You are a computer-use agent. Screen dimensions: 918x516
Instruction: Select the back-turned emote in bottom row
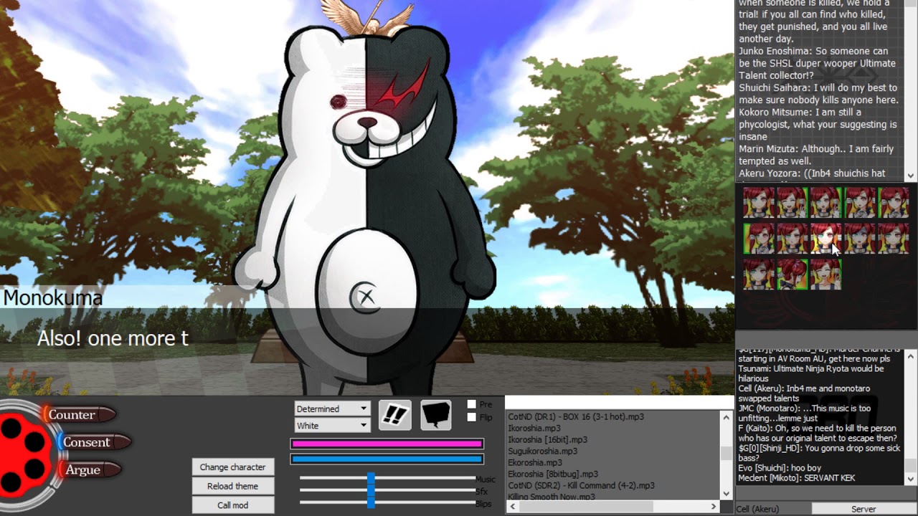[x=792, y=274]
